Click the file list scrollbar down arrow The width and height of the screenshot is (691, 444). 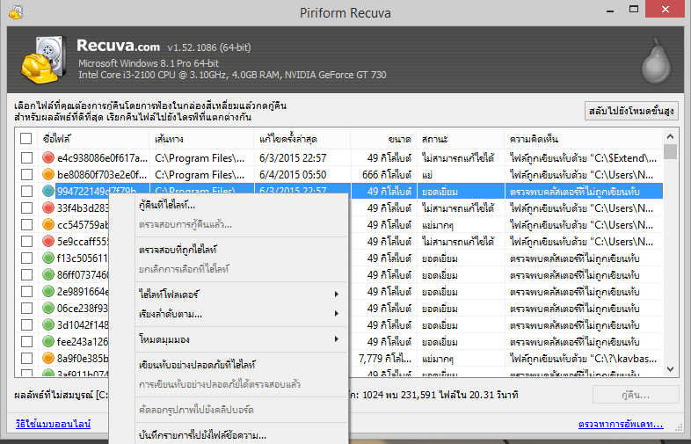pyautogui.click(x=670, y=369)
